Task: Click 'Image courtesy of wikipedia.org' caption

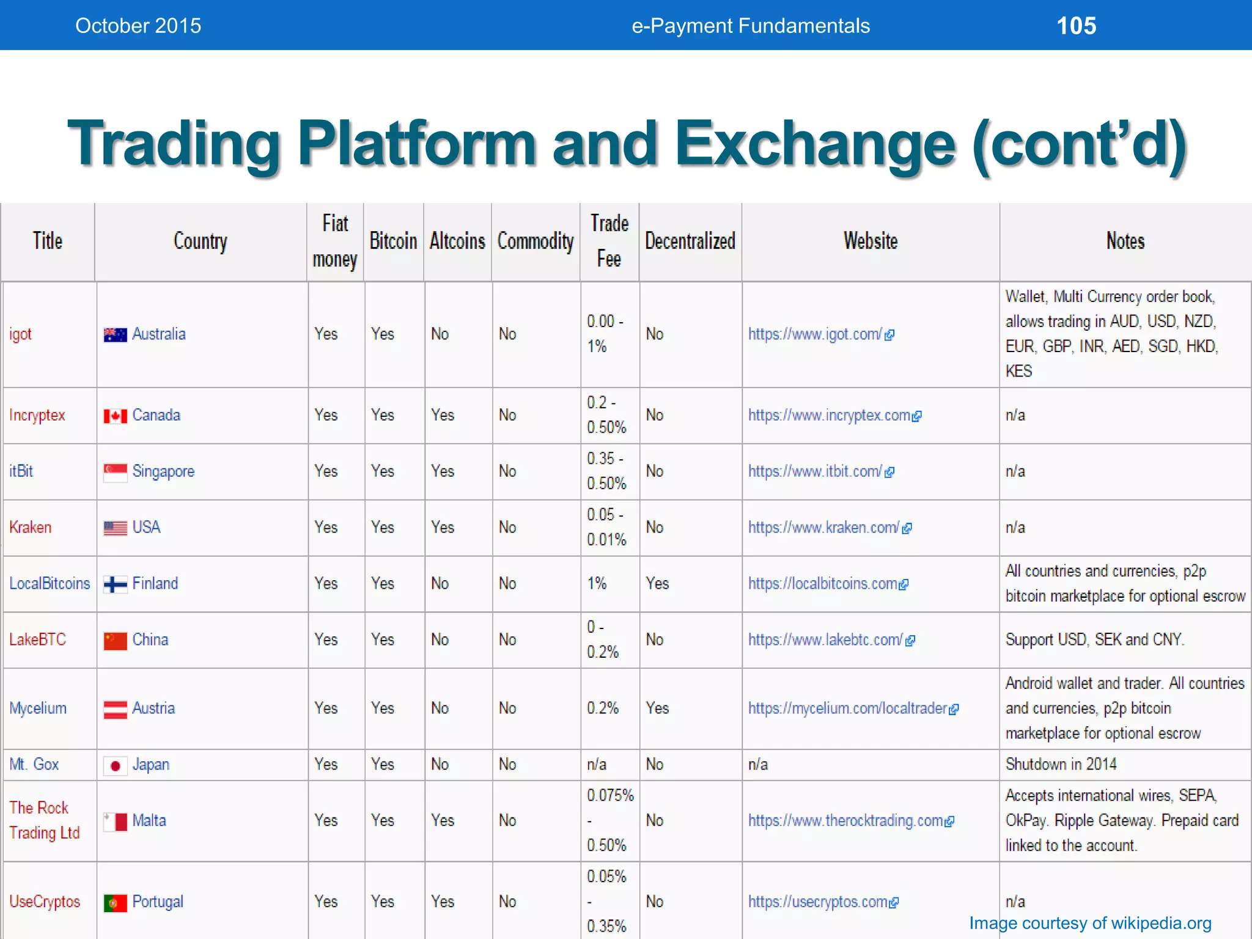Action: pos(1090,923)
